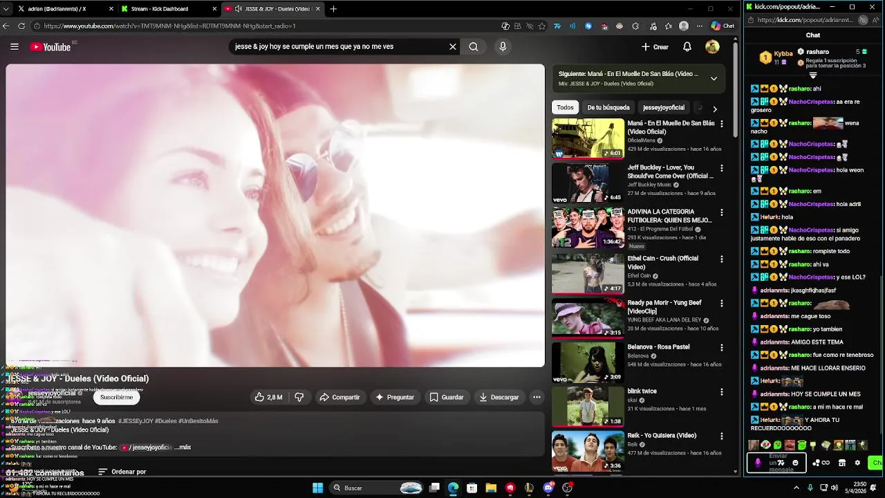Image resolution: width=885 pixels, height=498 pixels.
Task: Open Kick chat emote picker smiley
Action: [x=795, y=463]
